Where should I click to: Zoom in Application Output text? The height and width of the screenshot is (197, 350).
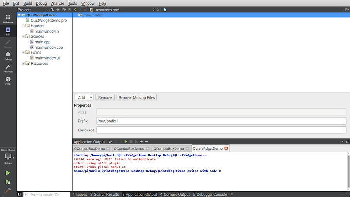pos(141,142)
